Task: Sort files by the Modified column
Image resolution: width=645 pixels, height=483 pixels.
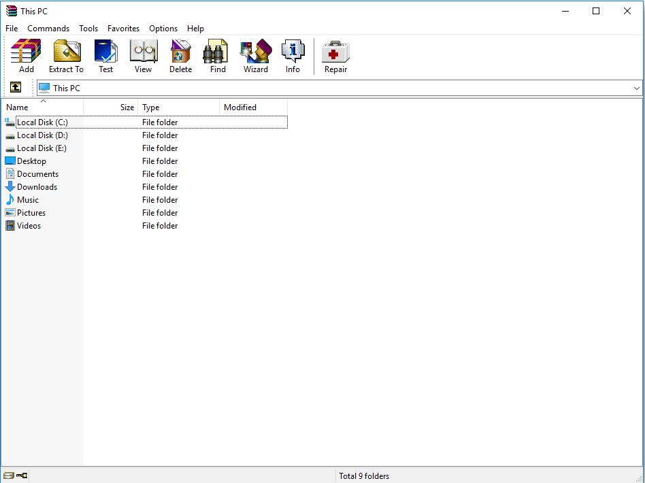Action: [239, 107]
